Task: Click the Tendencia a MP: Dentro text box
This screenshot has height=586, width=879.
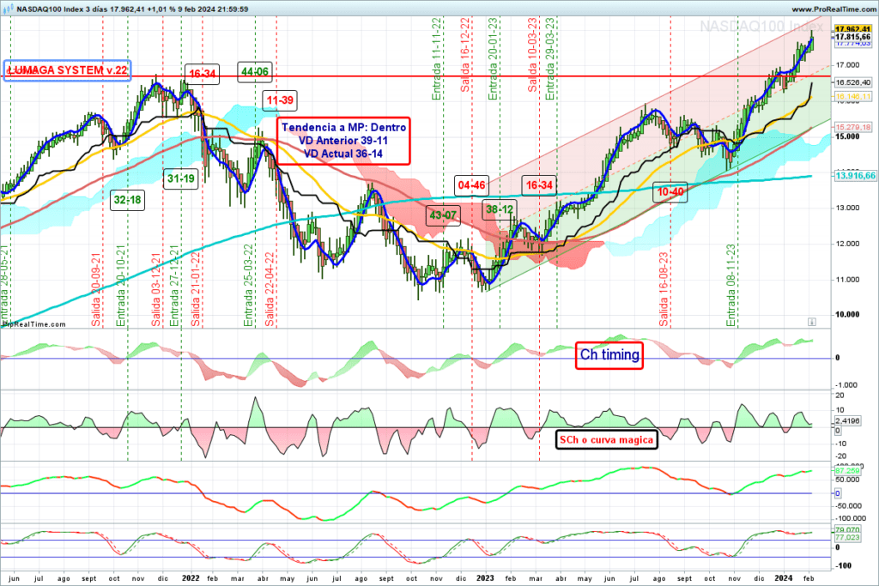Action: (343, 141)
